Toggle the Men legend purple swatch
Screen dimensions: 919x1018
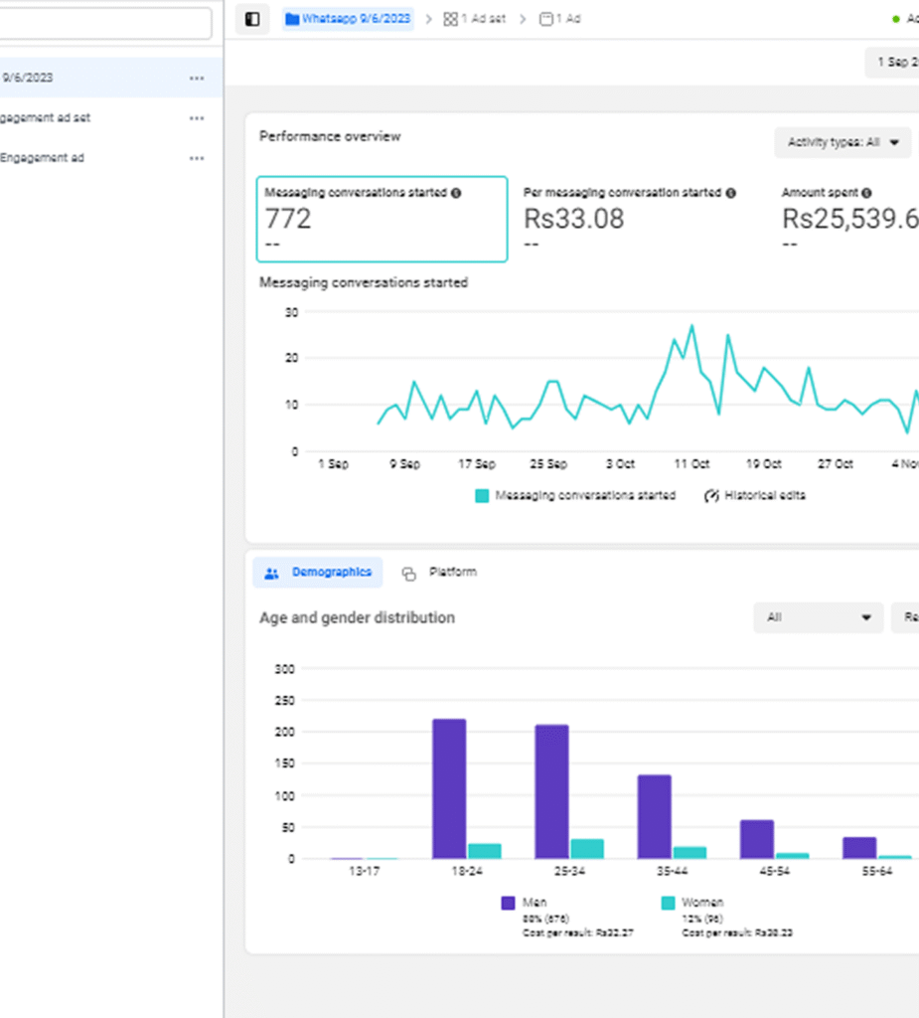coord(509,903)
